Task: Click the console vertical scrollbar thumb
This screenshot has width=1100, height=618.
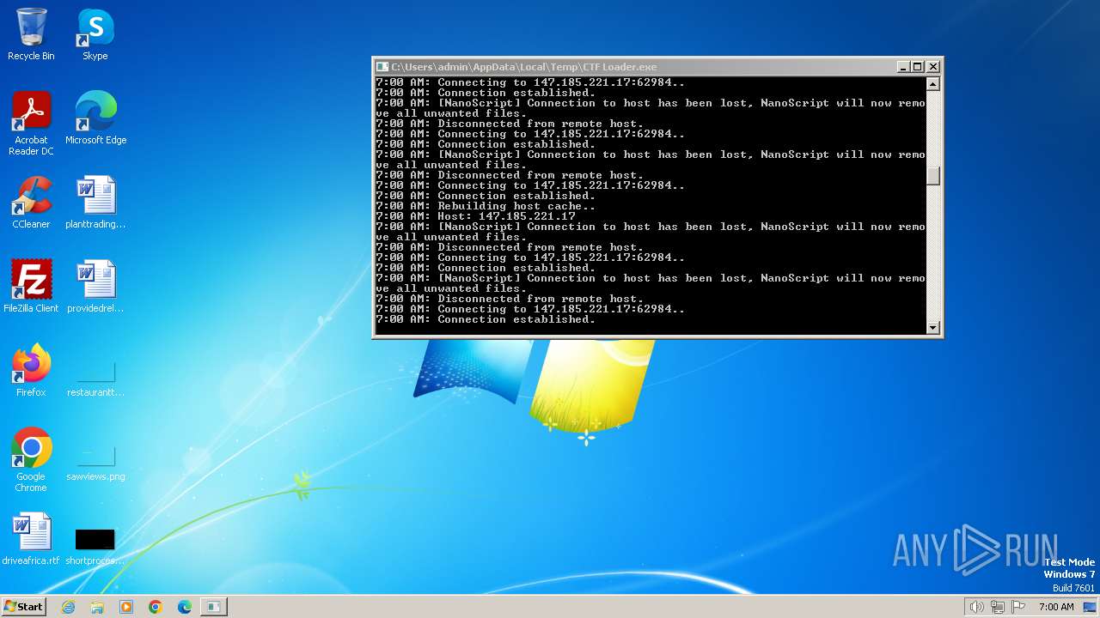Action: (x=933, y=175)
